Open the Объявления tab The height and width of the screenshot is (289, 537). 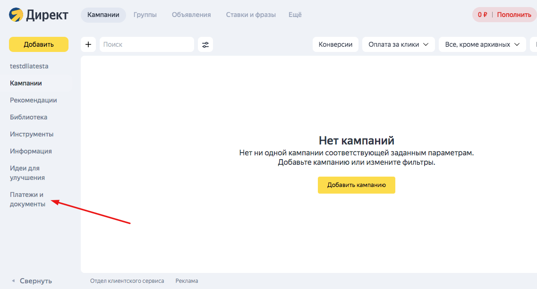(x=191, y=15)
